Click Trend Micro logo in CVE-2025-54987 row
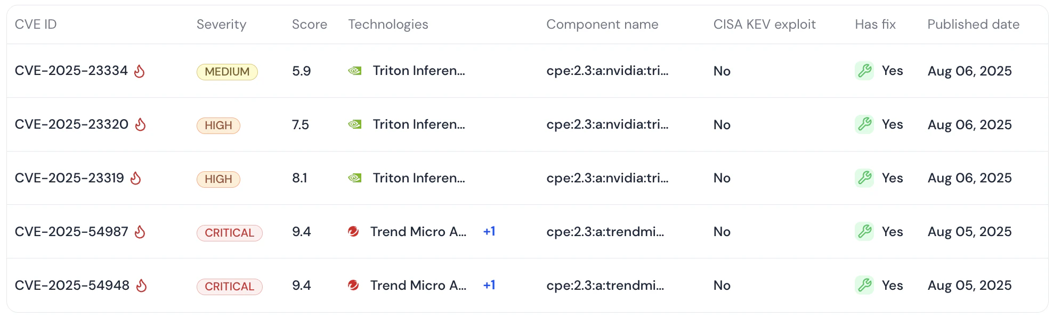 point(353,231)
